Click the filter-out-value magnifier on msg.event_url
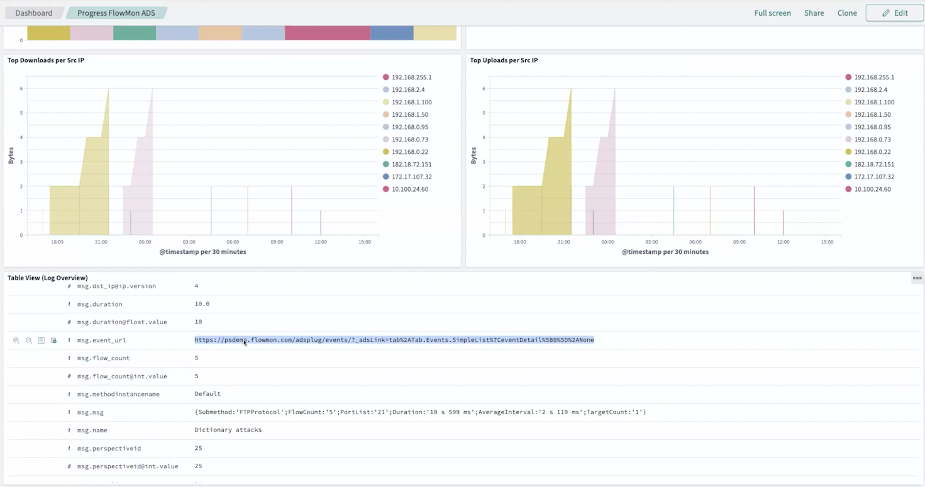Viewport: 925px width, 487px height. 29,341
